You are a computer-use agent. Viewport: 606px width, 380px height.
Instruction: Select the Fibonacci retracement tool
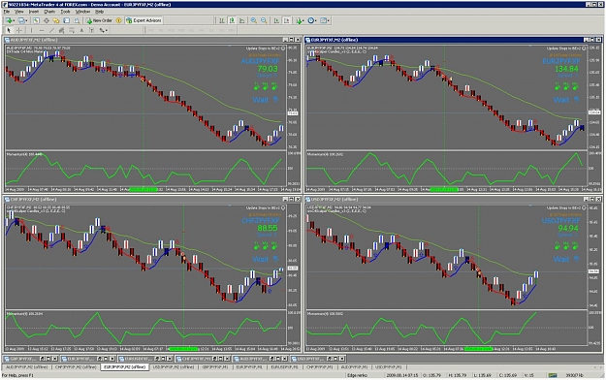pyautogui.click(x=72, y=30)
